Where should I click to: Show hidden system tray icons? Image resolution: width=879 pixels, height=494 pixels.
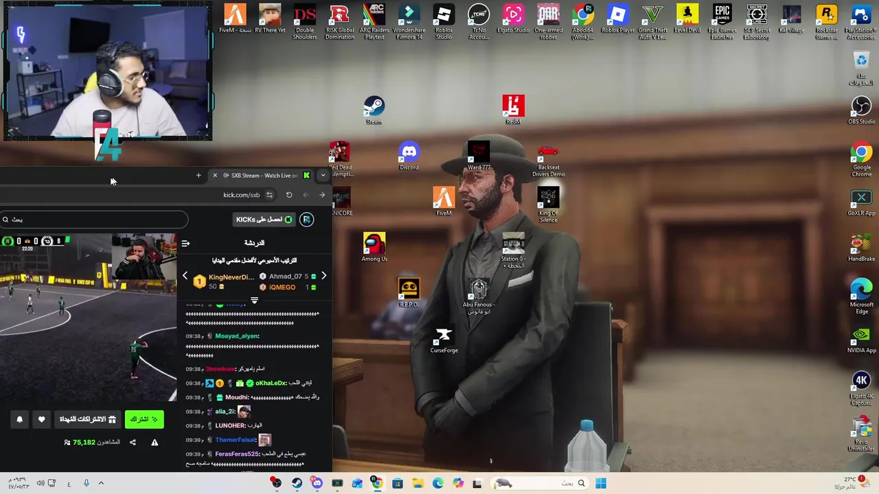(x=101, y=484)
